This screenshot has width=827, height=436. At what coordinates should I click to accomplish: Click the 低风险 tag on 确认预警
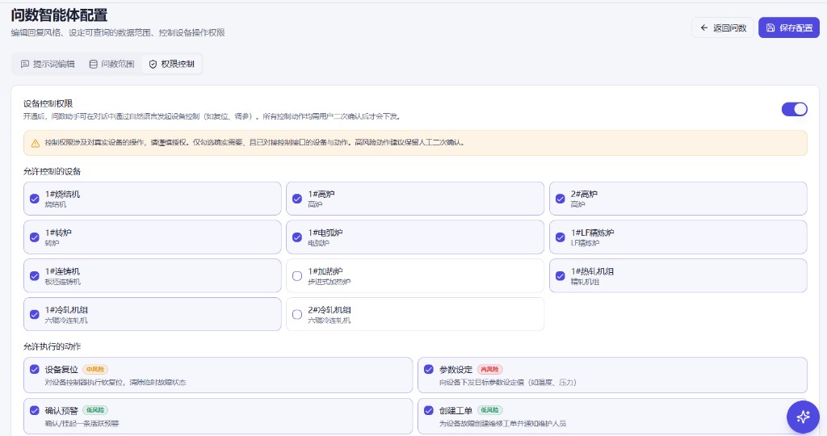95,410
